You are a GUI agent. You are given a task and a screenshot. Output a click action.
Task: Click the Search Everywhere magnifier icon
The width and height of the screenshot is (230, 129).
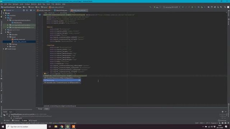(225, 7)
